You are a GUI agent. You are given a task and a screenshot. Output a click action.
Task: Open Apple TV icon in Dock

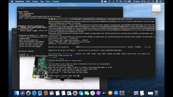104,93
